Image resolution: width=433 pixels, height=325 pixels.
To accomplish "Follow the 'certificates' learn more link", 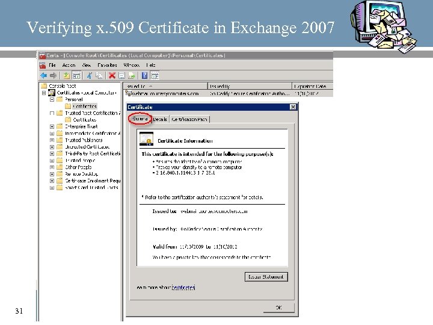I will click(183, 288).
